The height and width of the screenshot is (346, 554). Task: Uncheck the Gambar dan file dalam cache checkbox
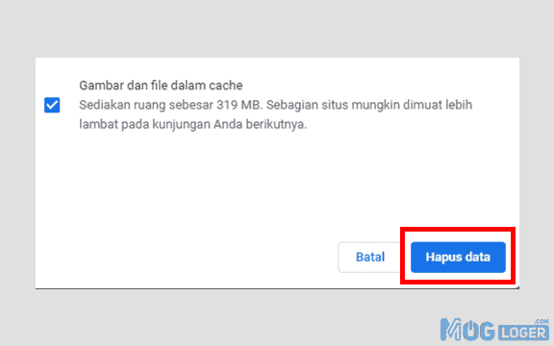tap(52, 105)
